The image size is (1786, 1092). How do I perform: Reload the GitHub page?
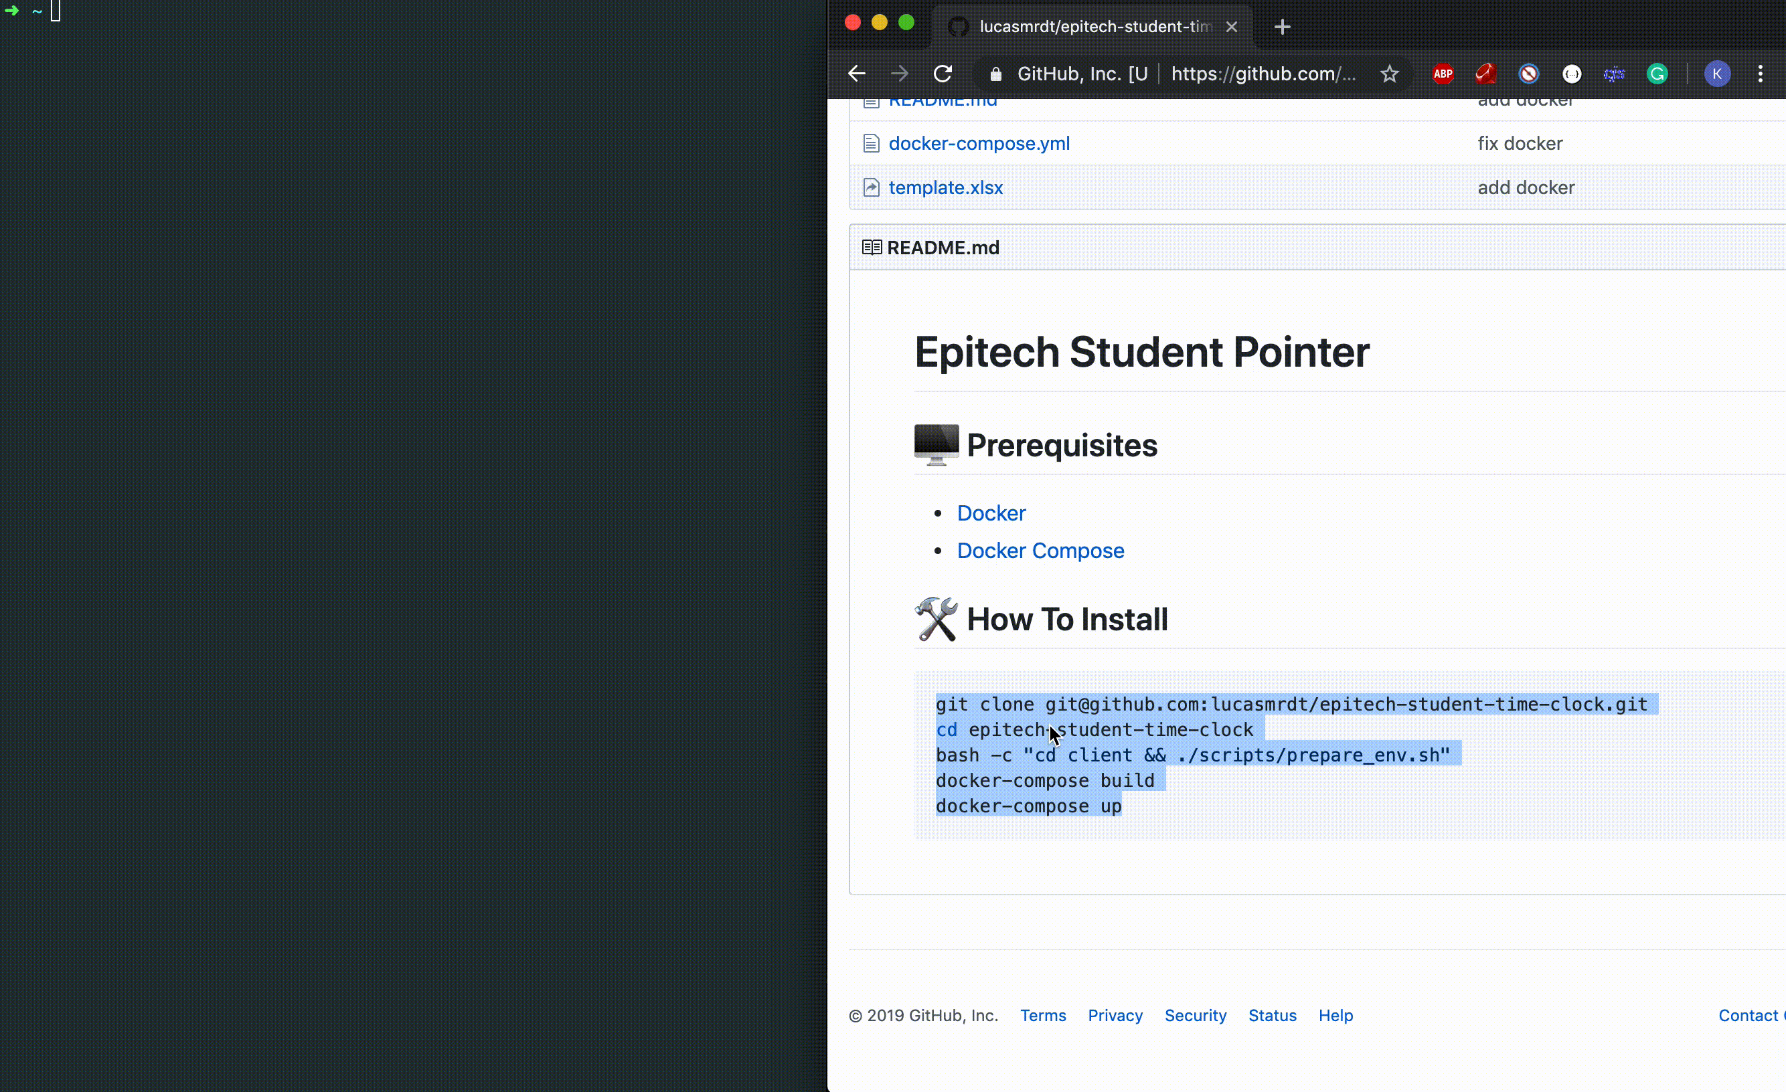[943, 74]
